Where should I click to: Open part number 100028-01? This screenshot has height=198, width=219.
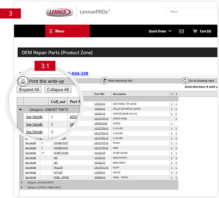tap(100, 109)
